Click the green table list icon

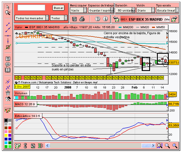pyautogui.click(x=40, y=146)
